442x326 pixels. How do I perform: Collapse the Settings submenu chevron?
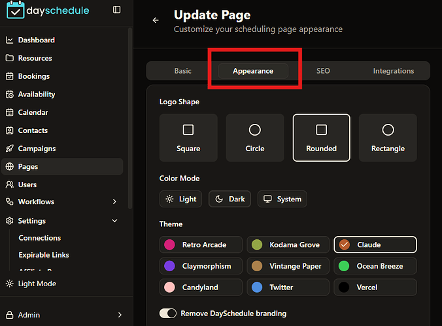click(114, 221)
